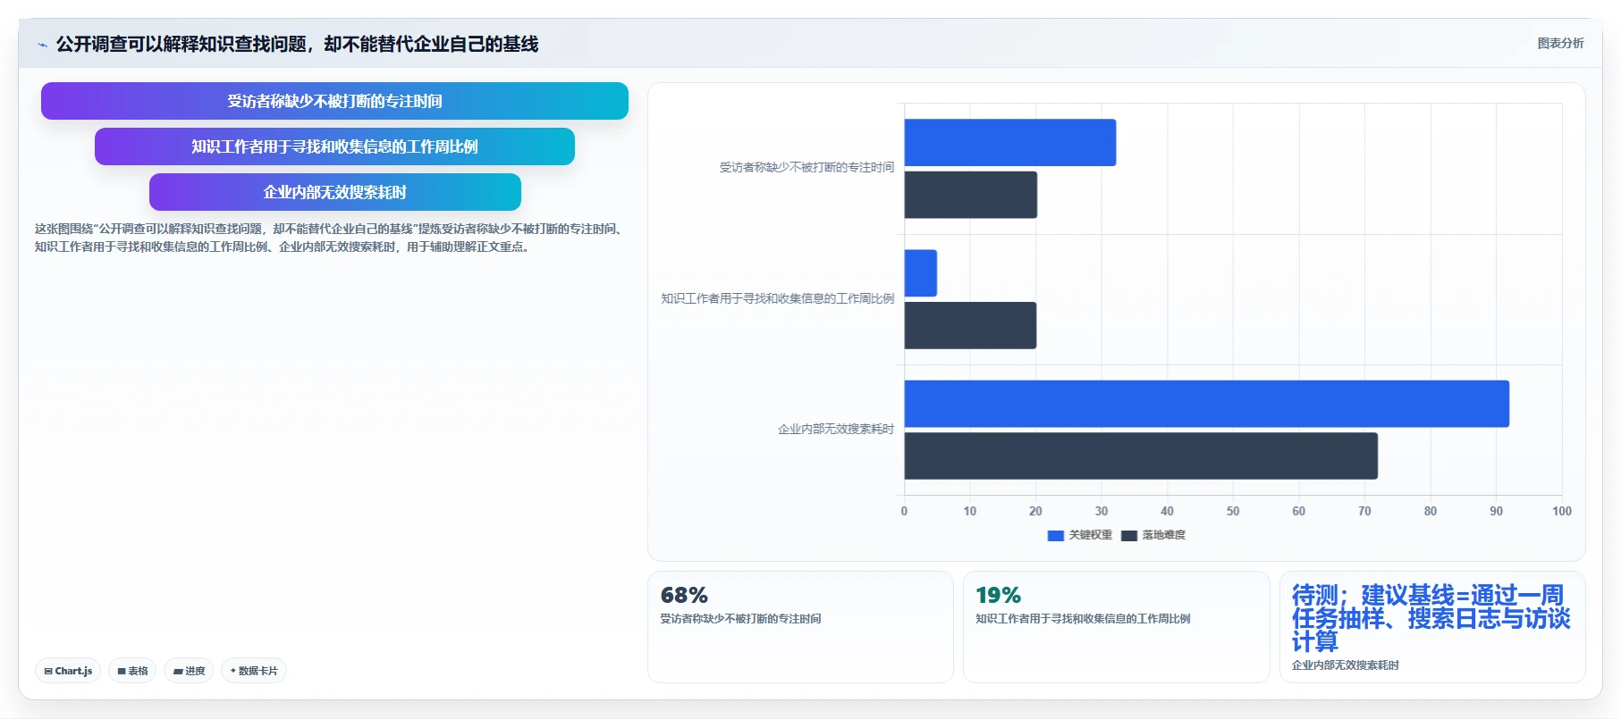Toggle the 关键权重 legend item
The image size is (1621, 719).
pos(1080,535)
